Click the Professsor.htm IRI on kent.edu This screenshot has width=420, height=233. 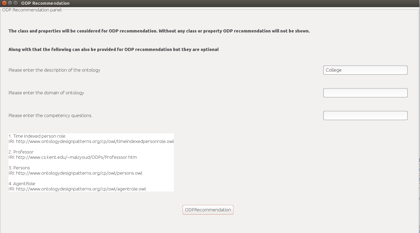click(76, 157)
